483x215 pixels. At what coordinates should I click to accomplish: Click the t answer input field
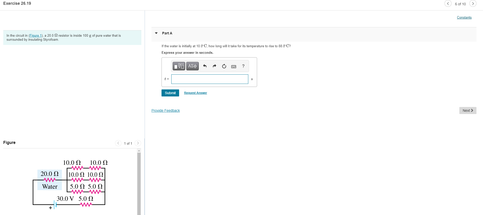pyautogui.click(x=210, y=79)
